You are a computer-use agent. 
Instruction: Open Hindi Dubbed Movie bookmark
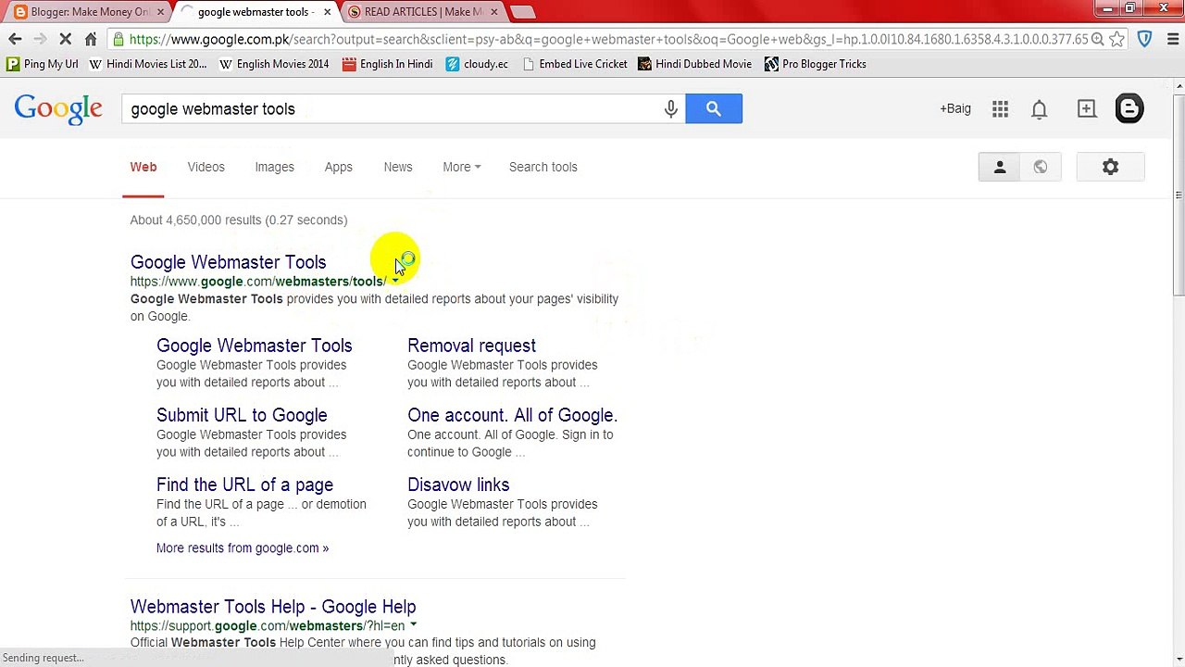(x=694, y=64)
